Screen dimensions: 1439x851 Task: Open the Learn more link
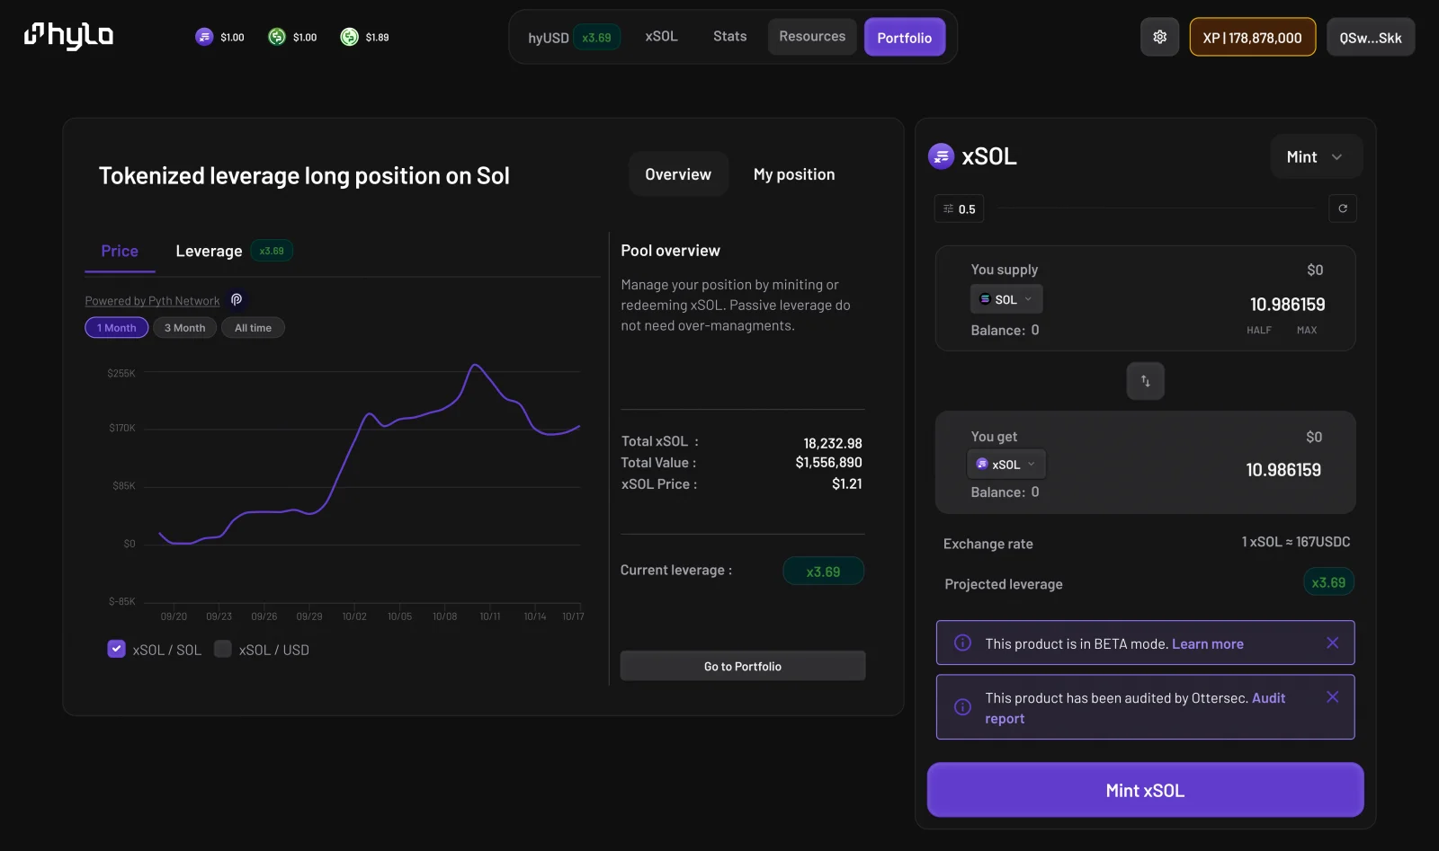click(1207, 643)
